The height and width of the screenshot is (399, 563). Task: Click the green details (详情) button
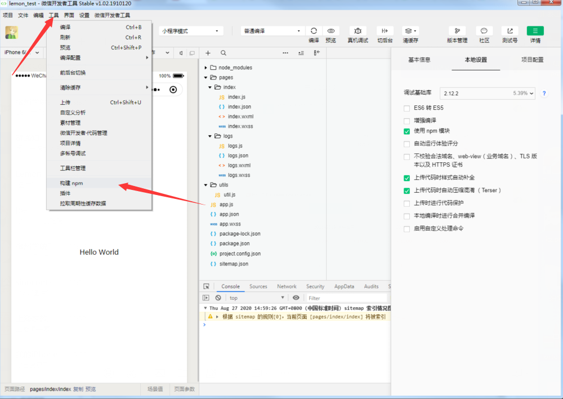point(535,31)
